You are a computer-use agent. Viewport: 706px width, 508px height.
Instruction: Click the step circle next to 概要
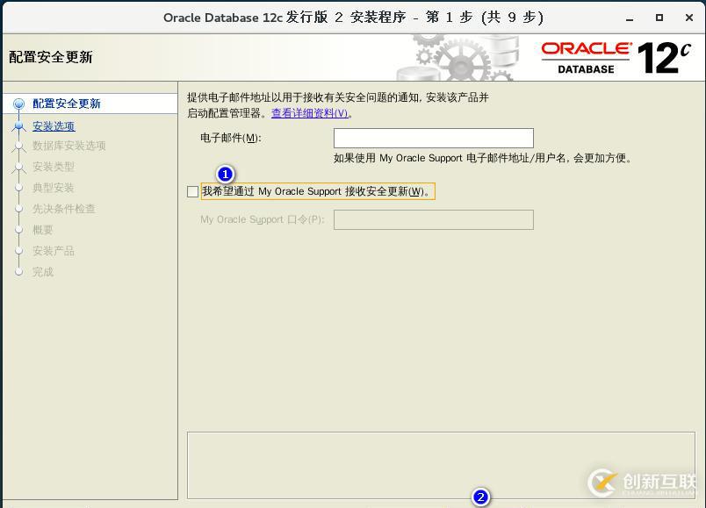coord(19,230)
